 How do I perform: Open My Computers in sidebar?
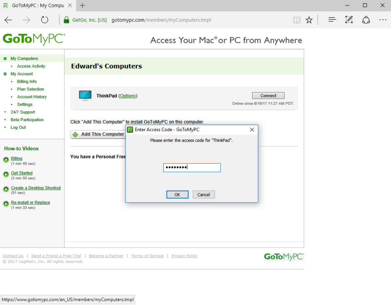pos(24,59)
